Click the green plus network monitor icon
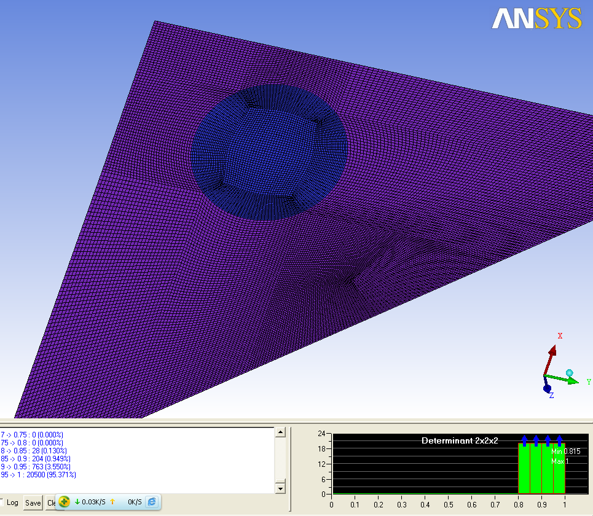 click(65, 502)
